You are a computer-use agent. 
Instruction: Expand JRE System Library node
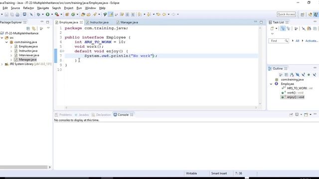[x=2, y=64]
